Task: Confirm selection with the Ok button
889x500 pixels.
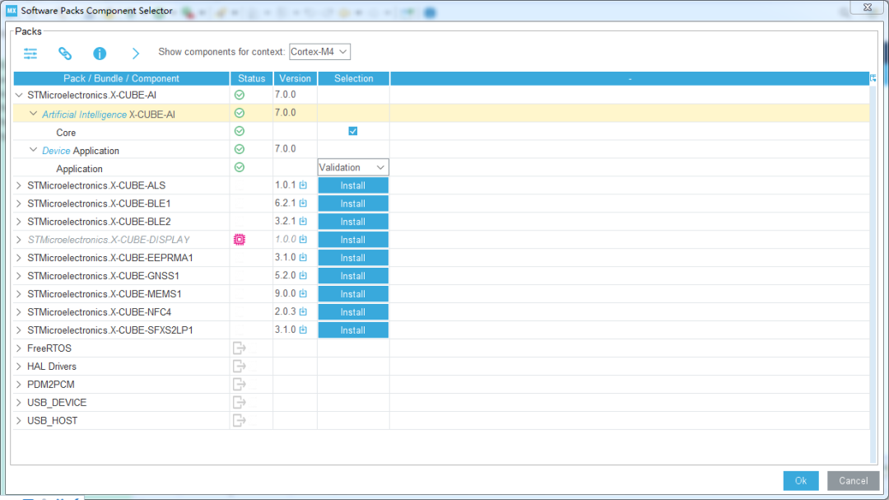Action: [x=801, y=481]
